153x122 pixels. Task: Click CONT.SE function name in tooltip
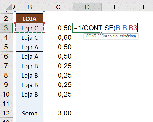[x=93, y=36]
